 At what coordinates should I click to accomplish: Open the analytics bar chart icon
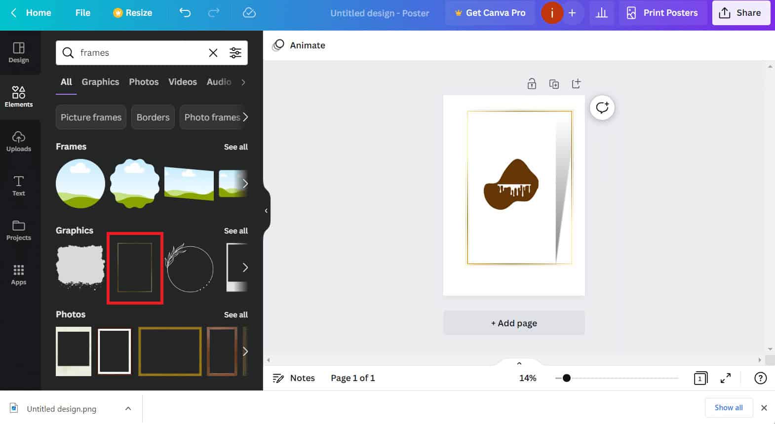tap(602, 13)
